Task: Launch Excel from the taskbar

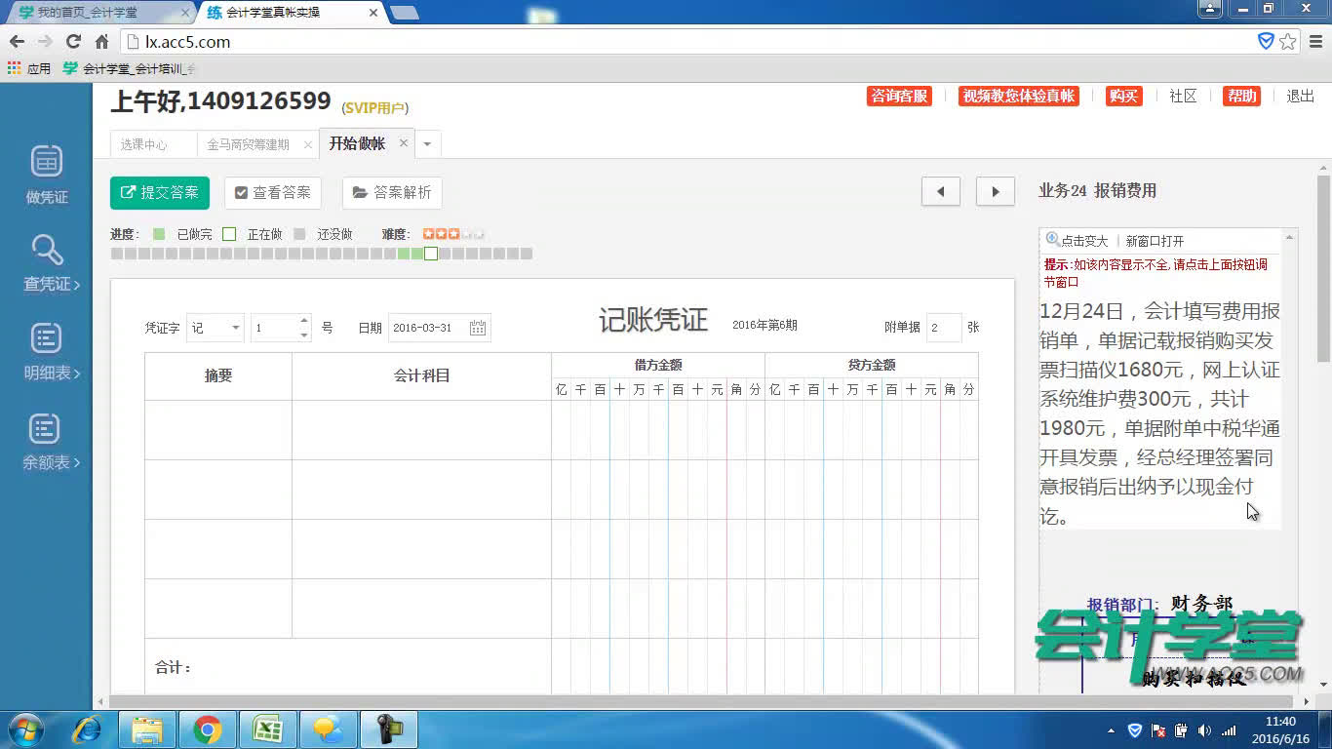Action: [x=267, y=729]
